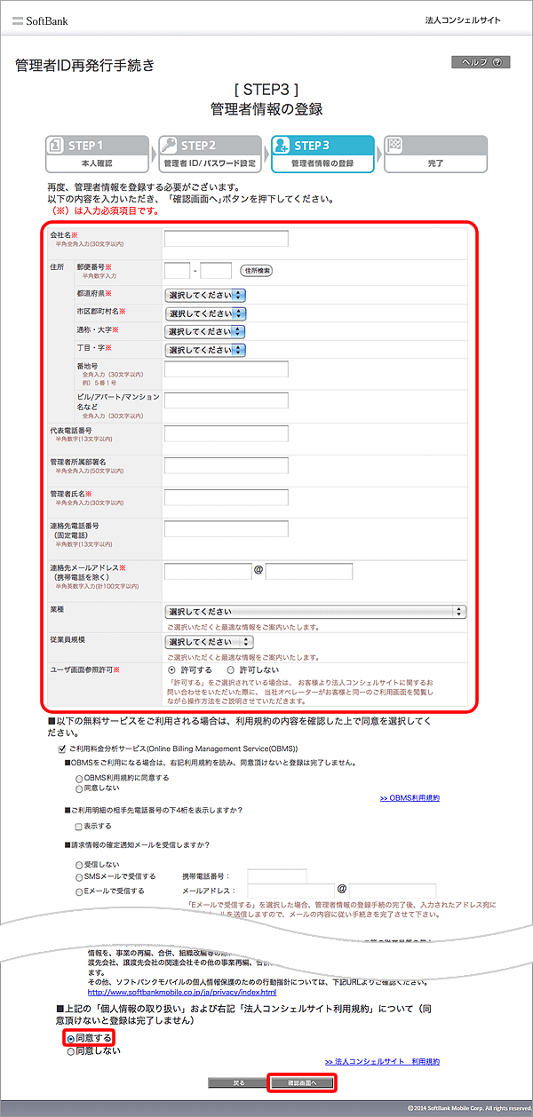Select 受信しない radio button
Image resolution: width=533 pixels, height=1117 pixels.
(x=79, y=863)
